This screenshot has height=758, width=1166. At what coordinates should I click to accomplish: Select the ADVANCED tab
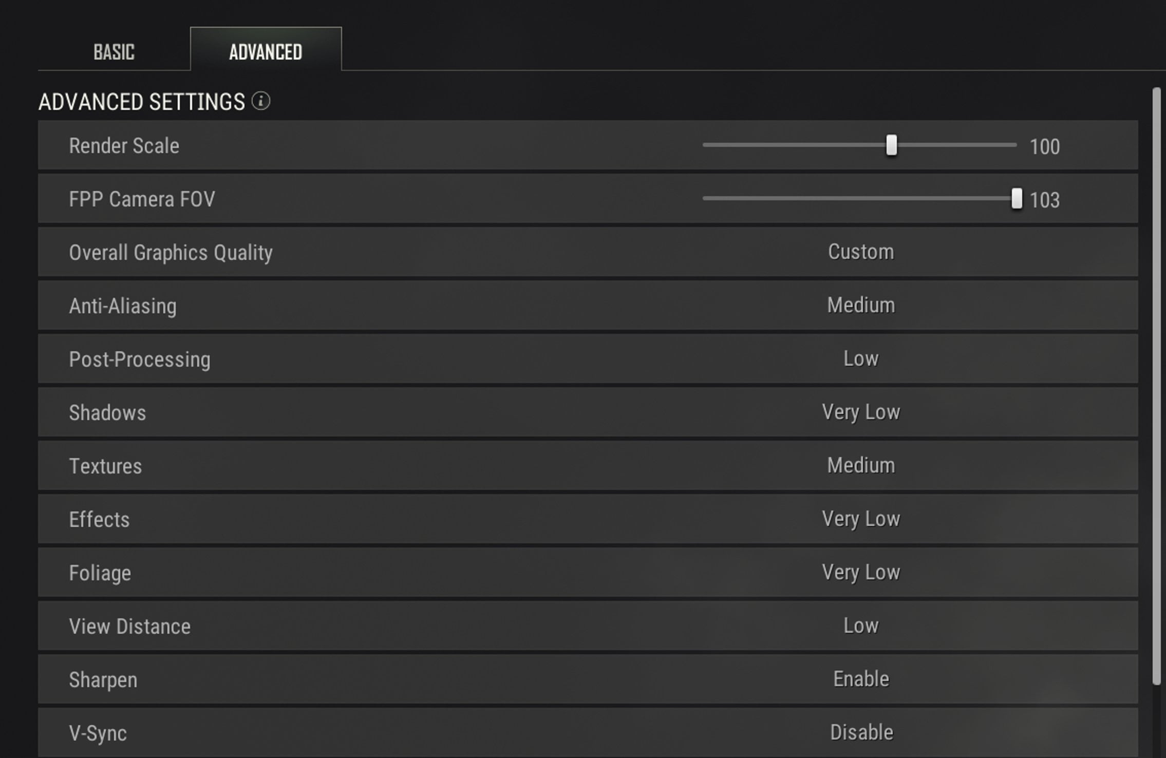(266, 51)
